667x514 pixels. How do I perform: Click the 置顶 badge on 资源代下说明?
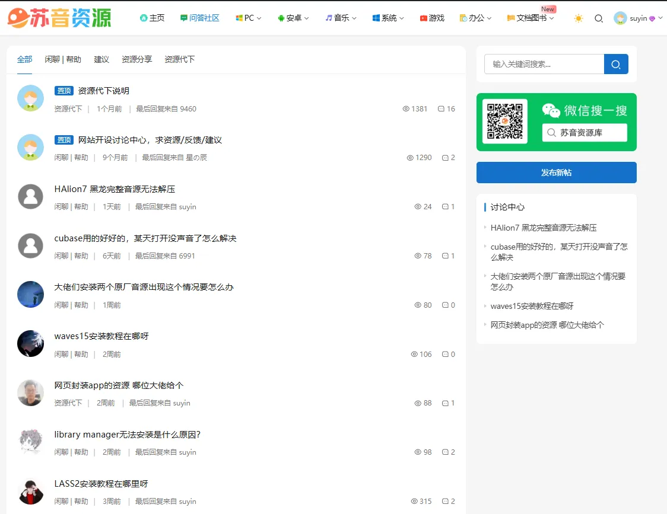(x=64, y=90)
